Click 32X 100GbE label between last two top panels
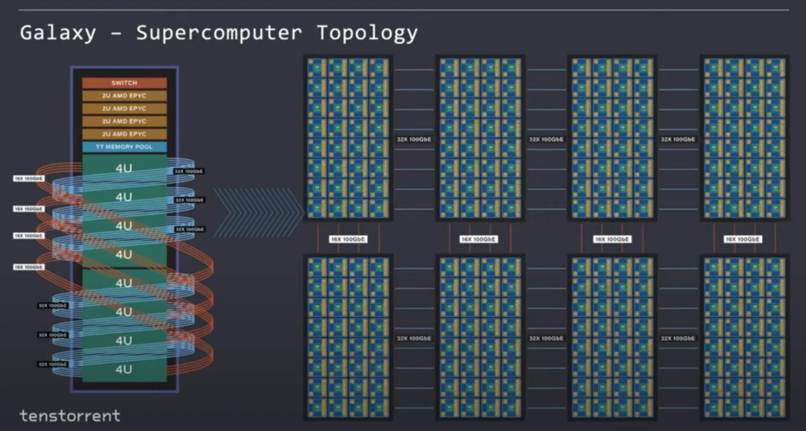The image size is (806, 431). [678, 139]
